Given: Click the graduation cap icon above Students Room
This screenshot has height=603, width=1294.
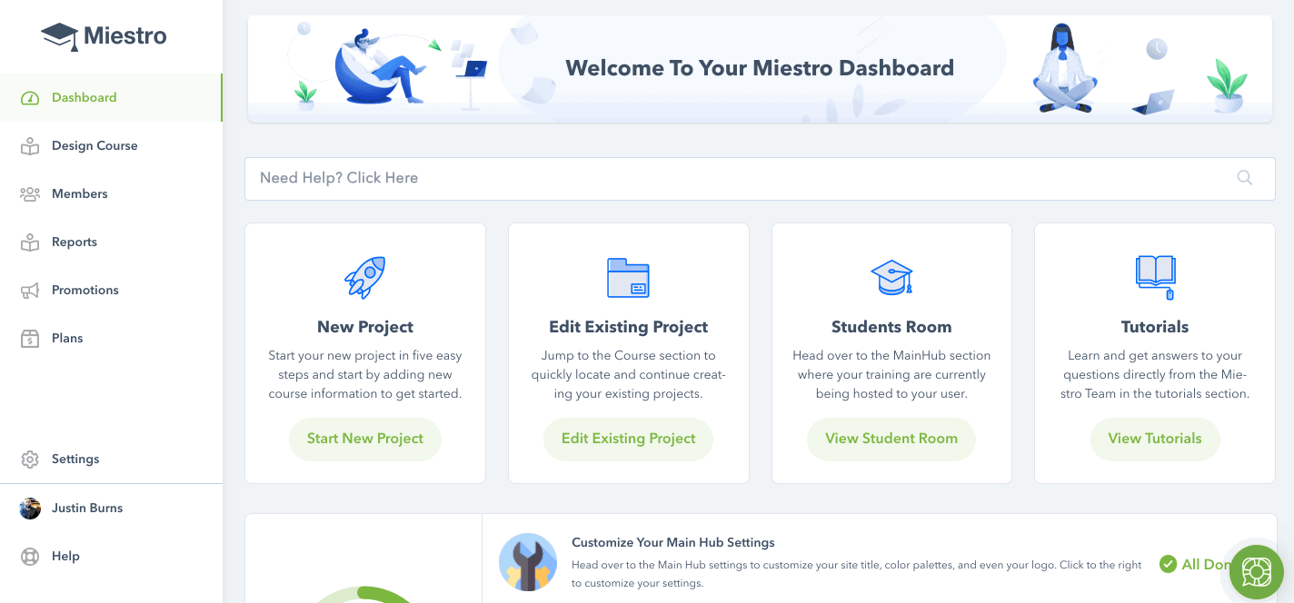Looking at the screenshot, I should click(x=891, y=278).
